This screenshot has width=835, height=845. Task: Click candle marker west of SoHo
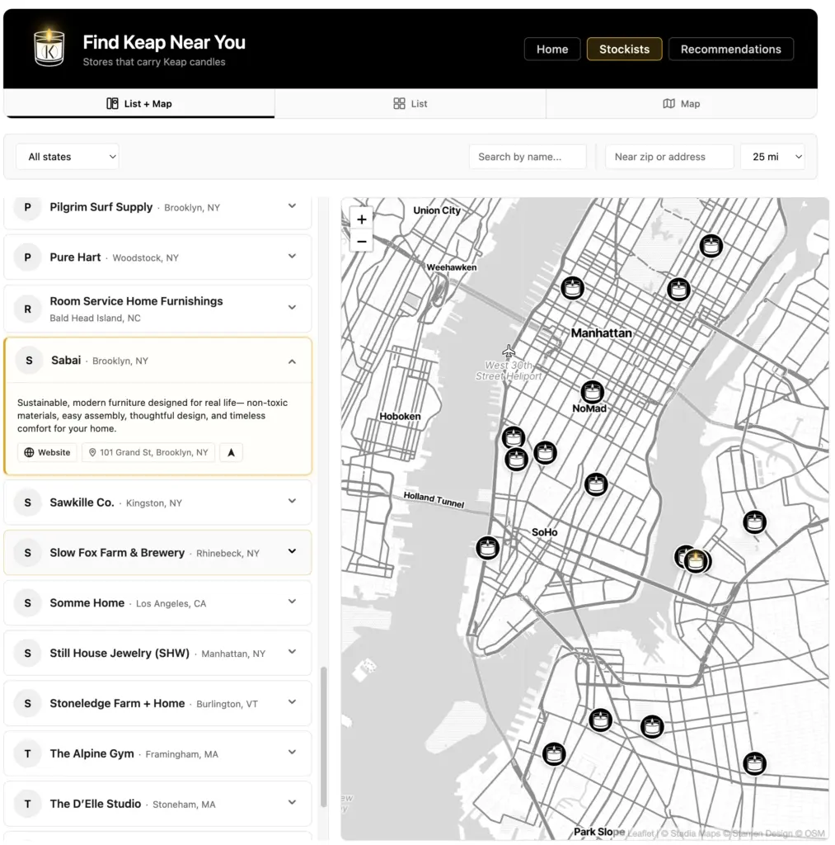point(488,548)
